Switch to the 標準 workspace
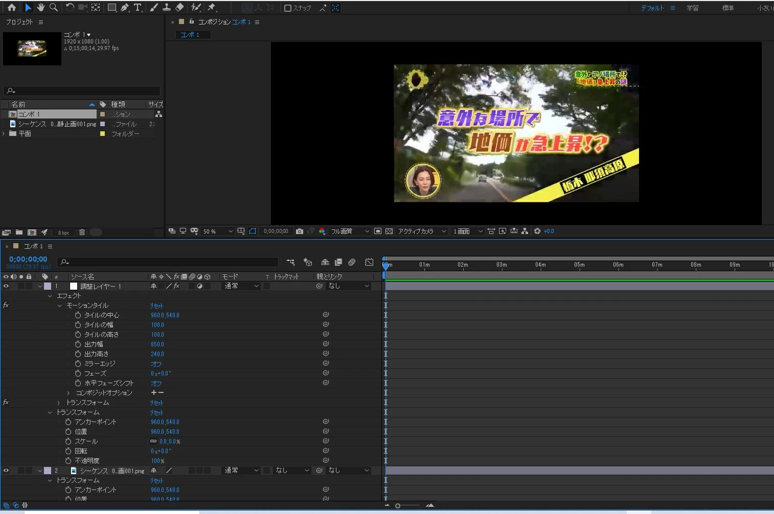 [728, 8]
